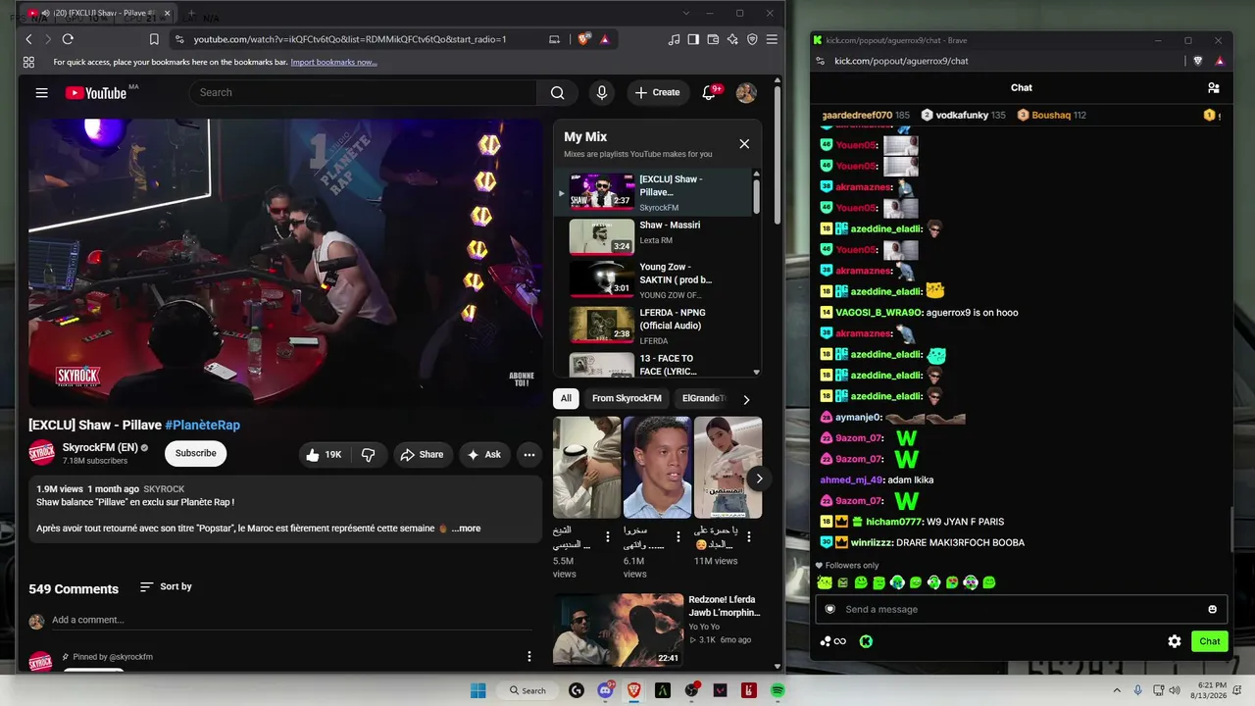The image size is (1255, 706).
Task: Open the YouTube guide hamburger menu
Action: tap(41, 93)
